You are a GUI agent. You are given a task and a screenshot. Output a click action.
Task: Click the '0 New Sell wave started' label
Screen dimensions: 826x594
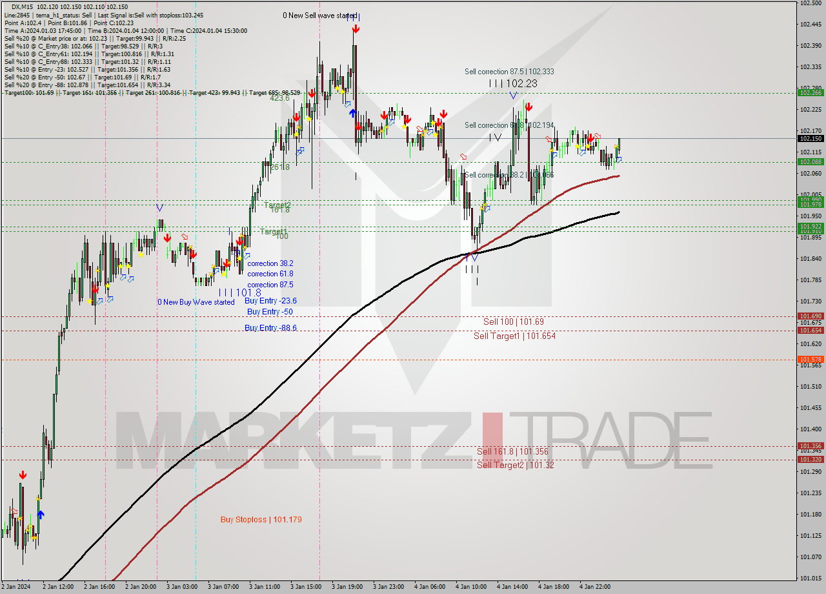[x=320, y=15]
